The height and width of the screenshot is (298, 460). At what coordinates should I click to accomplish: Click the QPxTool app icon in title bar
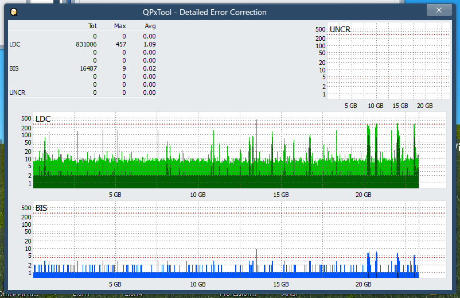pos(14,12)
